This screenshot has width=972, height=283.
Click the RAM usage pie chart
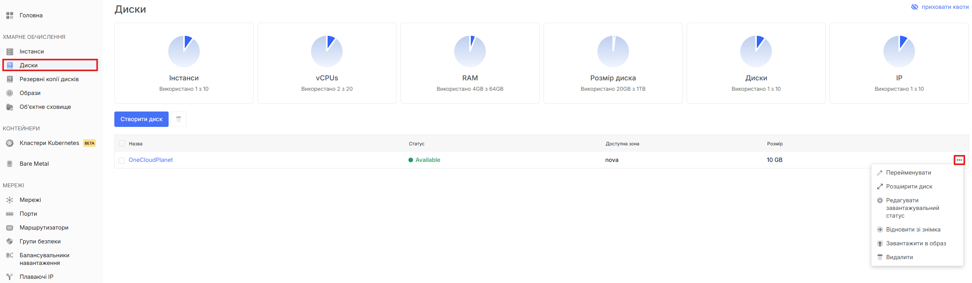470,52
